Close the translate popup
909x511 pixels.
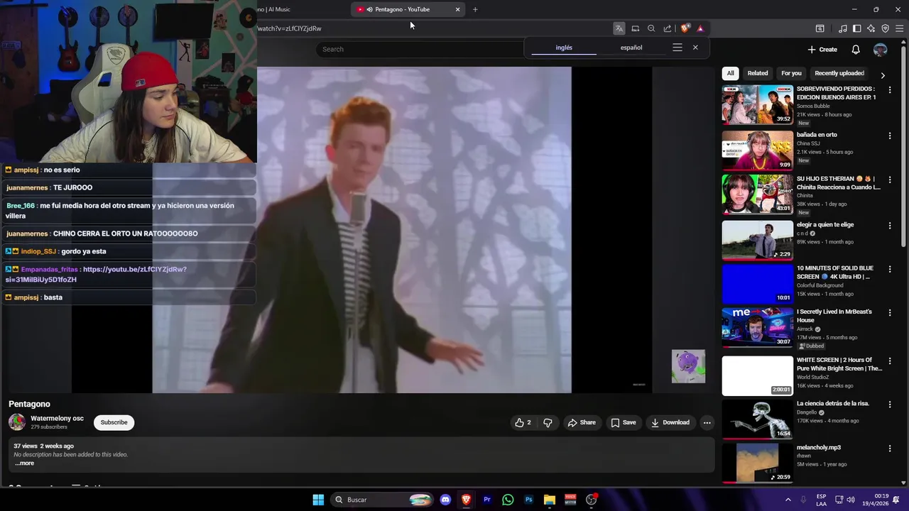pyautogui.click(x=695, y=48)
